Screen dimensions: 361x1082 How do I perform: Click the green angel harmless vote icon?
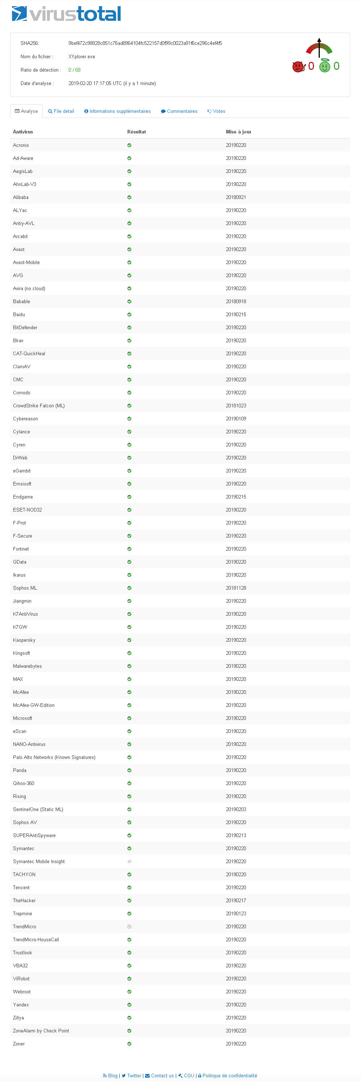pyautogui.click(x=324, y=66)
